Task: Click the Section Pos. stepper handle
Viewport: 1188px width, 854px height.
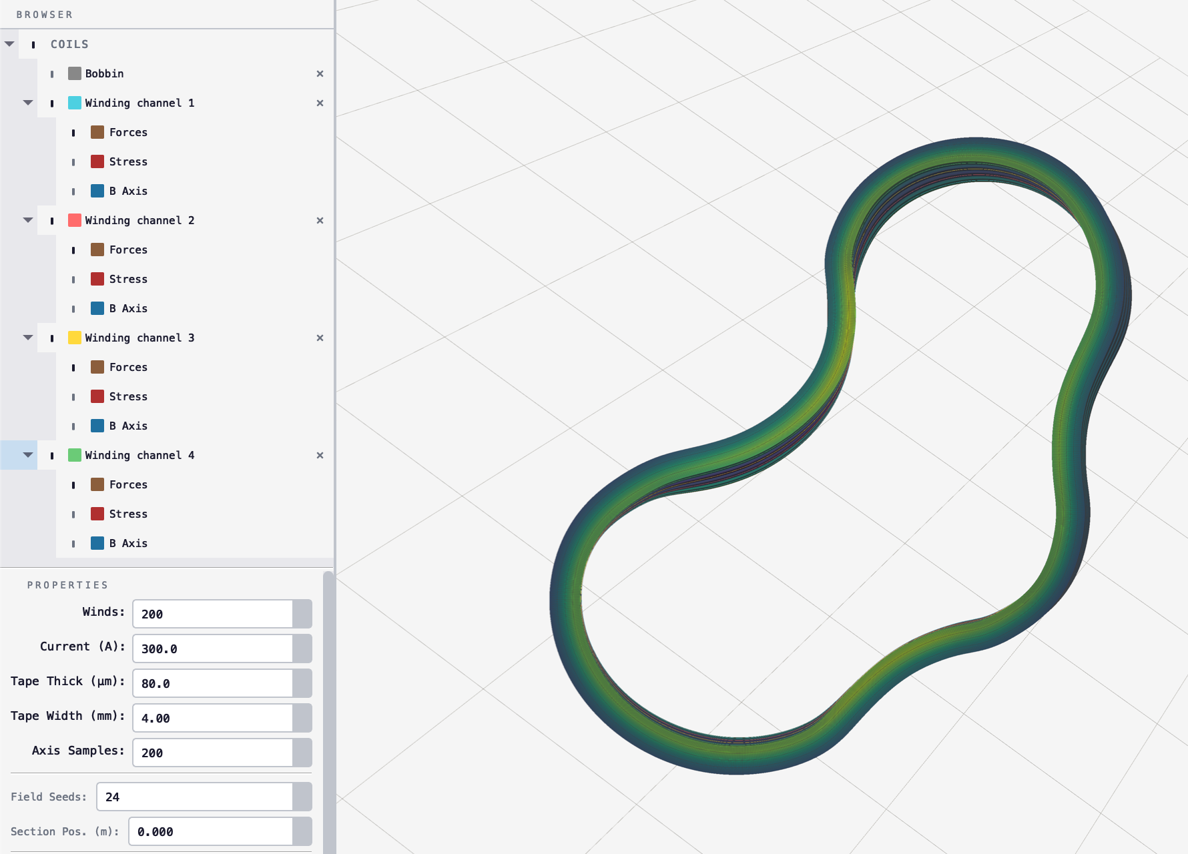Action: click(302, 831)
